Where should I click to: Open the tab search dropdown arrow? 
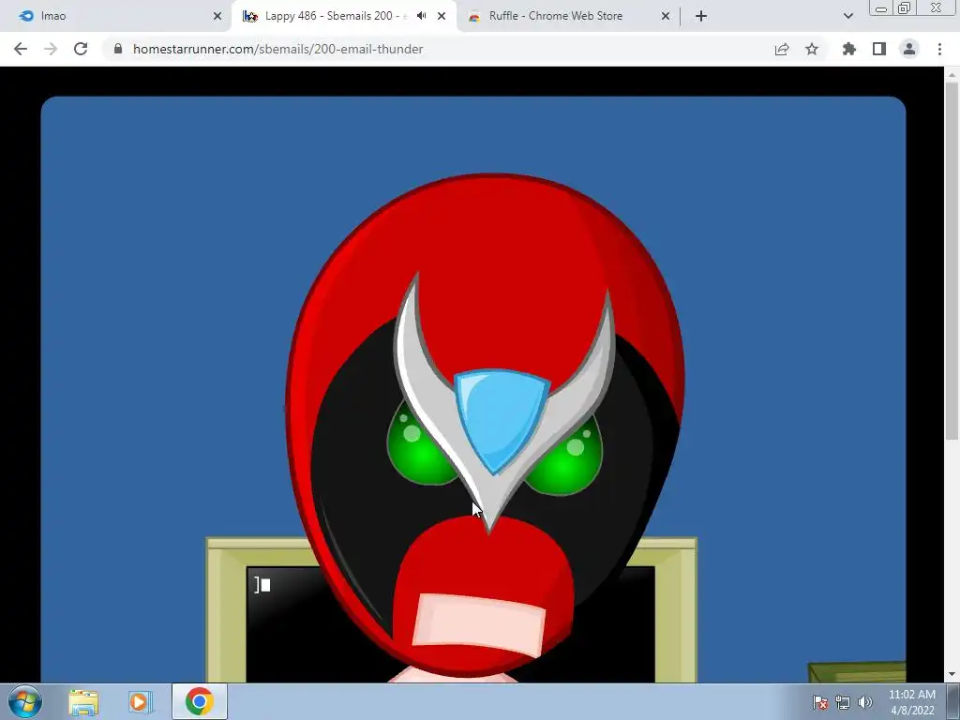tap(847, 16)
